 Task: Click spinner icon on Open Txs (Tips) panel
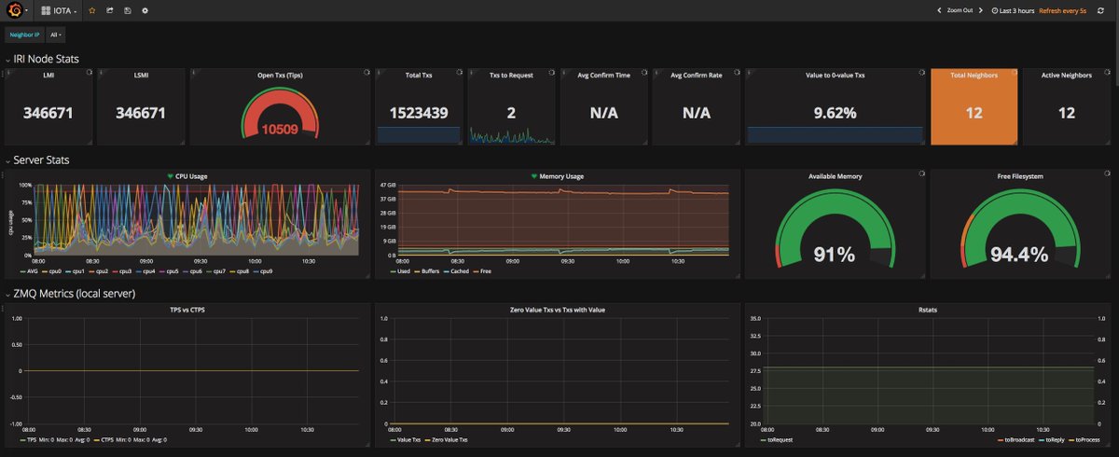(366, 72)
